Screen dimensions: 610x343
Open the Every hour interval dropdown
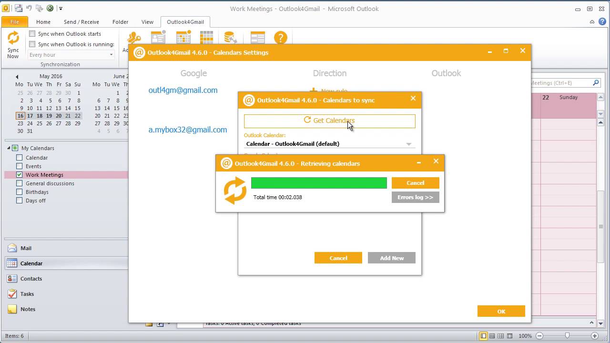(71, 55)
